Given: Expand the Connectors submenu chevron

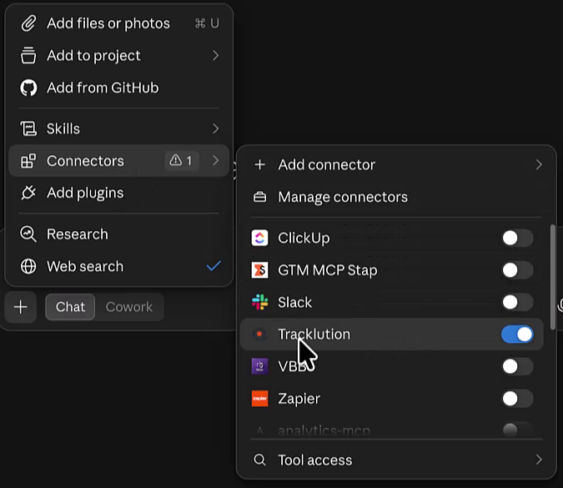Looking at the screenshot, I should point(215,160).
